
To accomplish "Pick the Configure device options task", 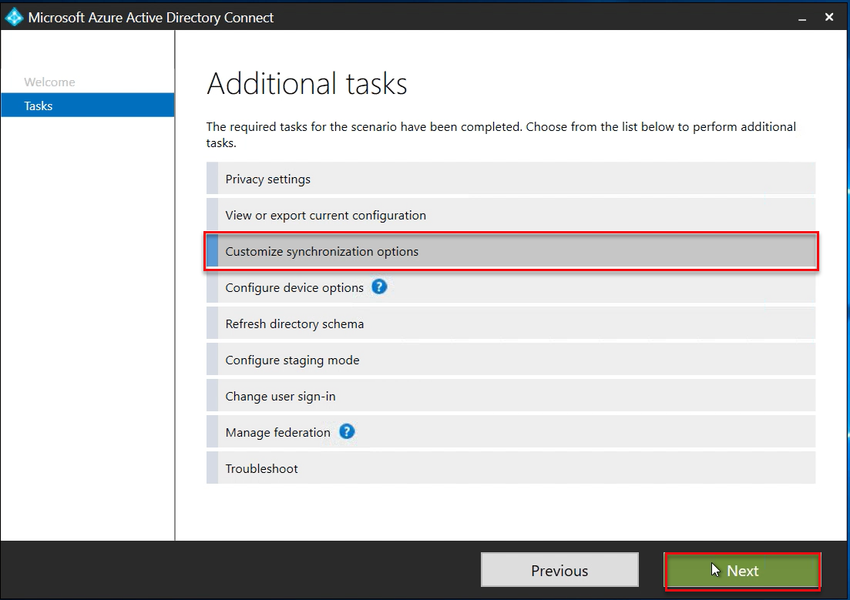I will click(x=294, y=288).
